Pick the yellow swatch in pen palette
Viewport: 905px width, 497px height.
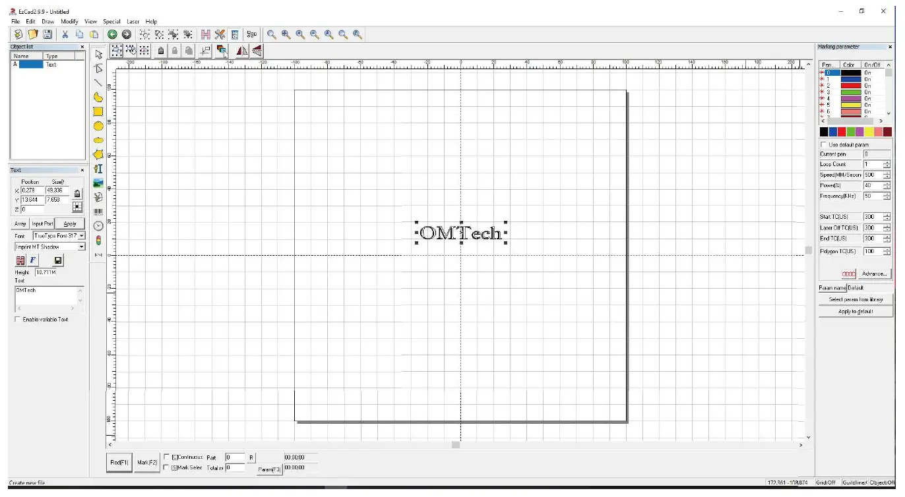coord(869,132)
